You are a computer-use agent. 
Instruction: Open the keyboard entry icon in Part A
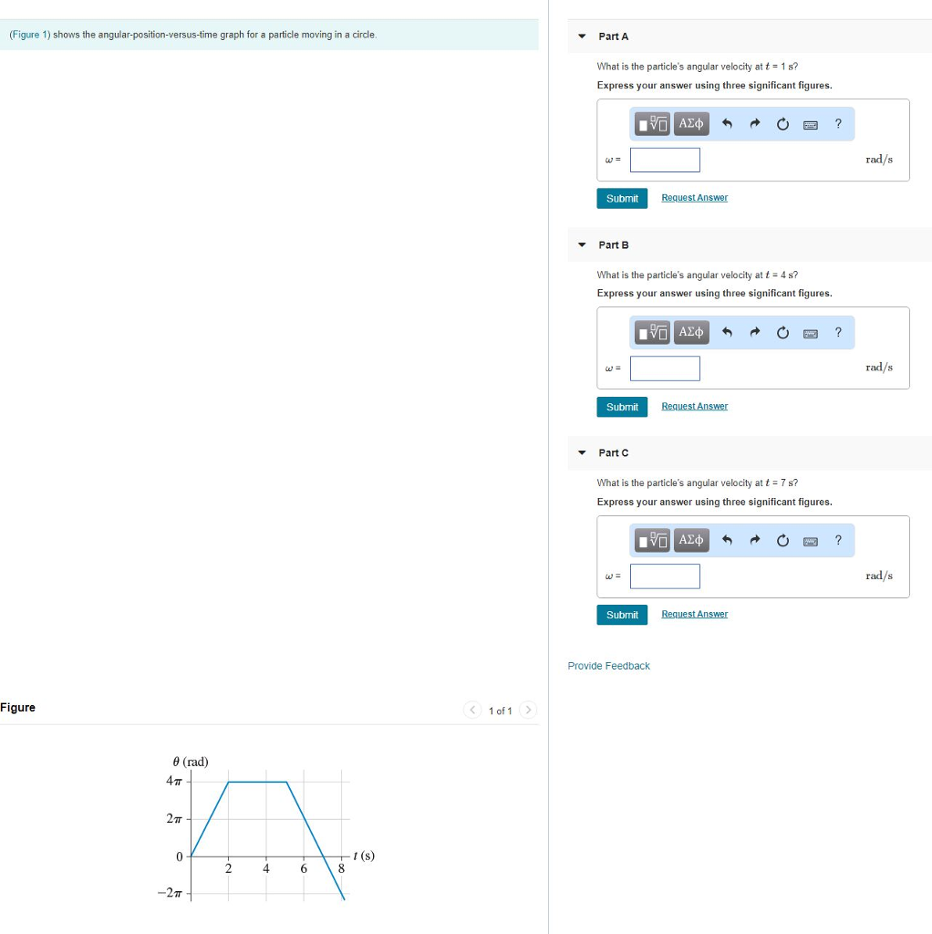coord(810,123)
